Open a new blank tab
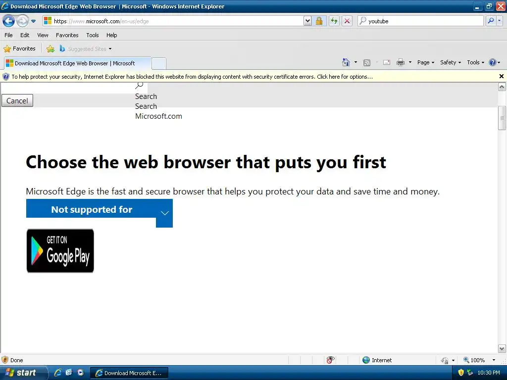The height and width of the screenshot is (380, 507). pyautogui.click(x=159, y=64)
